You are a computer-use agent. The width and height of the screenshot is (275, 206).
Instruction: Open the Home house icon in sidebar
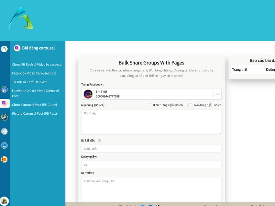pos(4,89)
